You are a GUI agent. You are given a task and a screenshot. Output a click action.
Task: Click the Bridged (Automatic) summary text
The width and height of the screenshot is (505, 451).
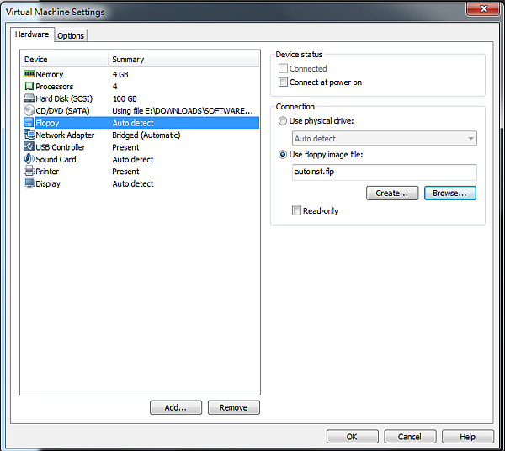(146, 135)
